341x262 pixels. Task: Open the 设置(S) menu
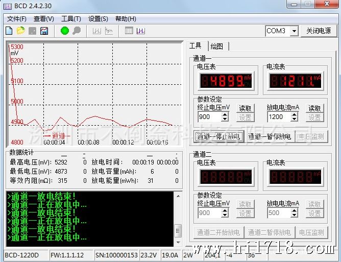pos(98,19)
